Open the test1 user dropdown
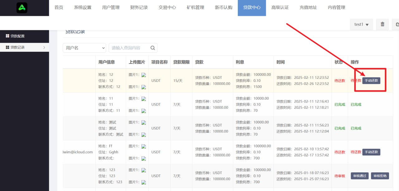The image size is (399, 191). coord(361,24)
